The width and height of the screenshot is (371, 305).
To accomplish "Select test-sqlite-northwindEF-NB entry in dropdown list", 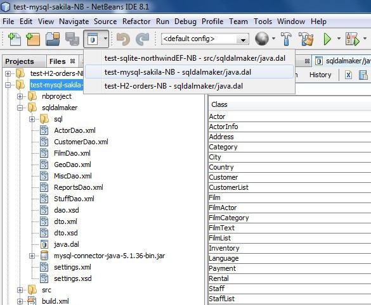I will click(189, 58).
